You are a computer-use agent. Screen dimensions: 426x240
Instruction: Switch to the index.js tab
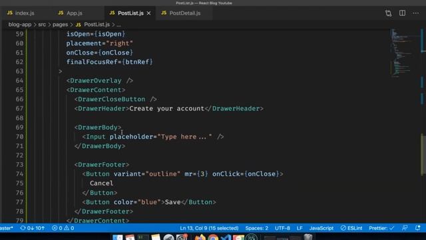(25, 13)
